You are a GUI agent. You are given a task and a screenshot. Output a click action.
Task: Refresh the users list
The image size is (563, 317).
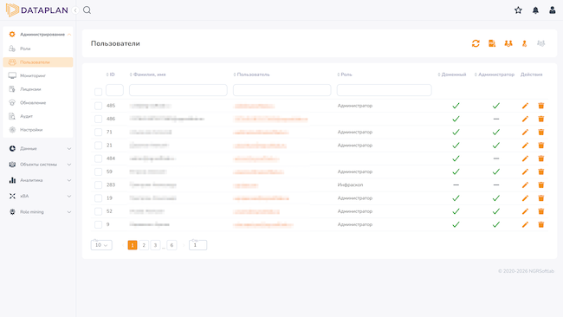coord(476,43)
